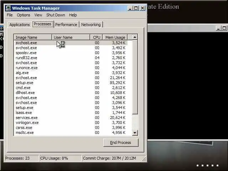Image resolution: width=228 pixels, height=171 pixels.
Task: Select the csrss.exe process
Action: point(71,128)
